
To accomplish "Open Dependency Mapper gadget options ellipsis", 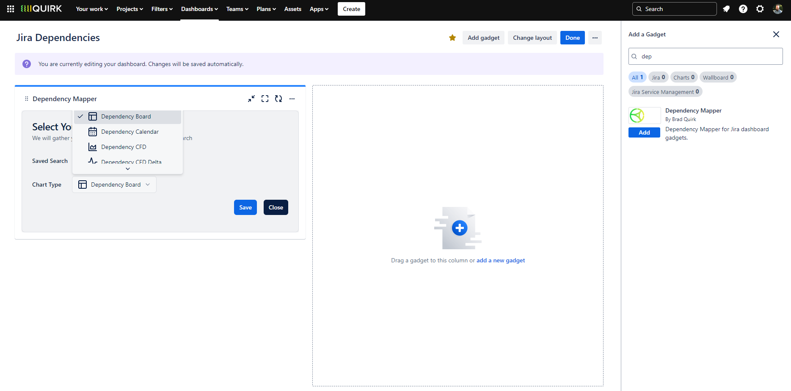I will (x=292, y=99).
